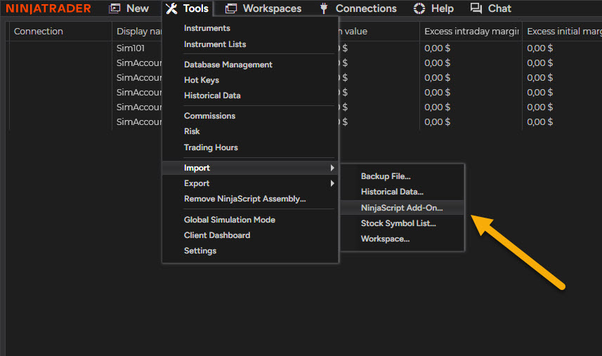Image resolution: width=602 pixels, height=356 pixels.
Task: Import a Backup File...
Action: [x=386, y=176]
